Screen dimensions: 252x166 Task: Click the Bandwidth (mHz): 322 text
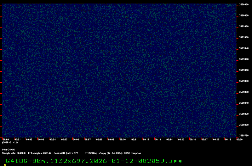[x=66, y=153]
